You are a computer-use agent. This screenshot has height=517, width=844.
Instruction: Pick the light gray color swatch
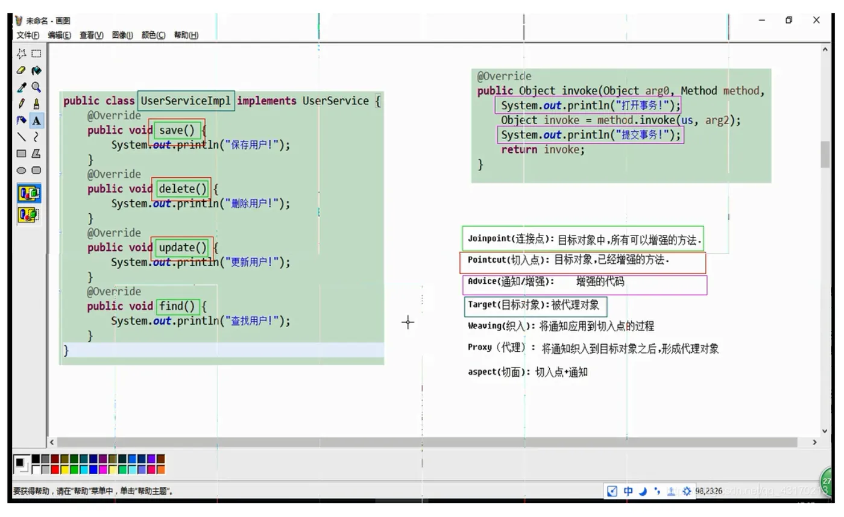coord(45,469)
